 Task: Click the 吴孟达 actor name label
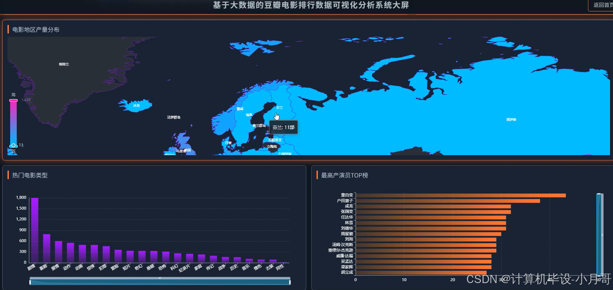click(347, 261)
